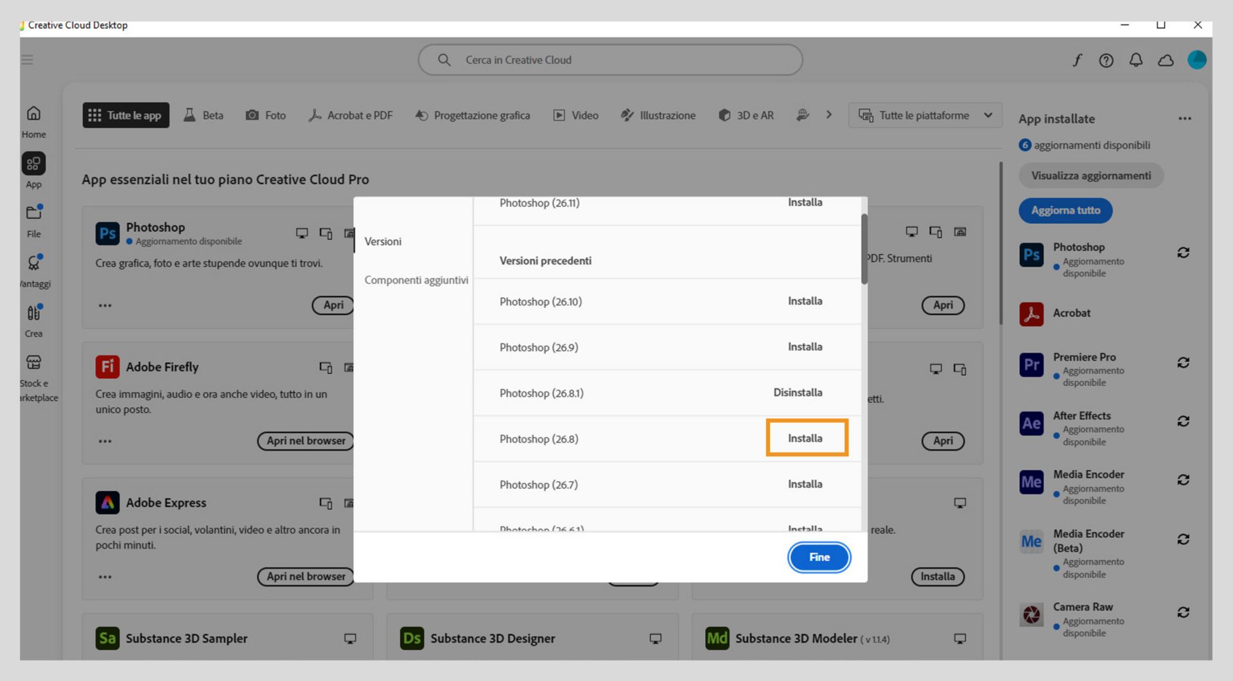Open the notifications bell
This screenshot has width=1233, height=681.
point(1136,60)
